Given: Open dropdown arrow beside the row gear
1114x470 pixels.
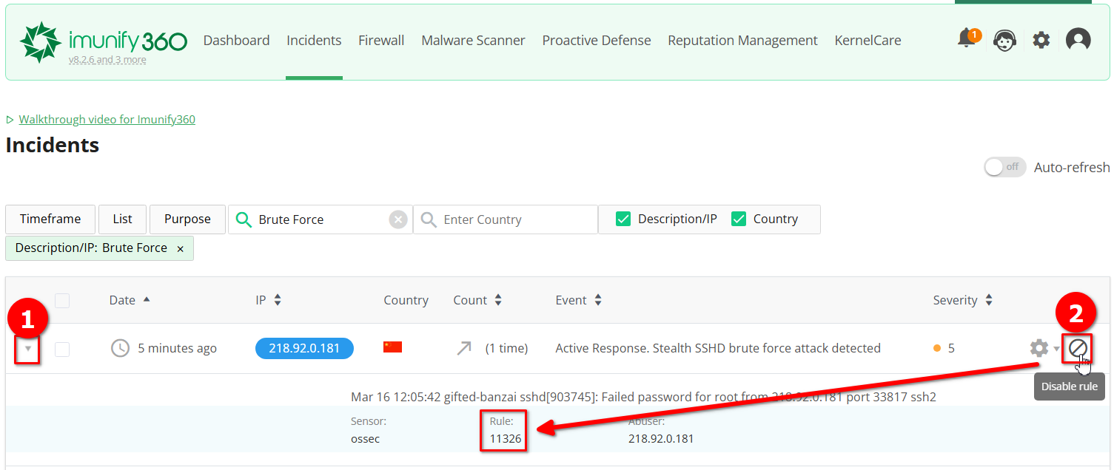Looking at the screenshot, I should 1056,349.
